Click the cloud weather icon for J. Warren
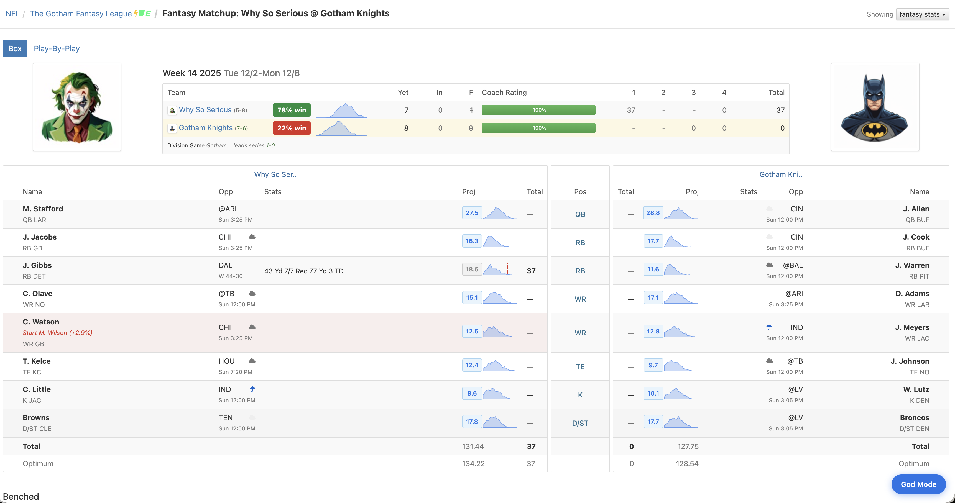The height and width of the screenshot is (503, 955). 770,265
